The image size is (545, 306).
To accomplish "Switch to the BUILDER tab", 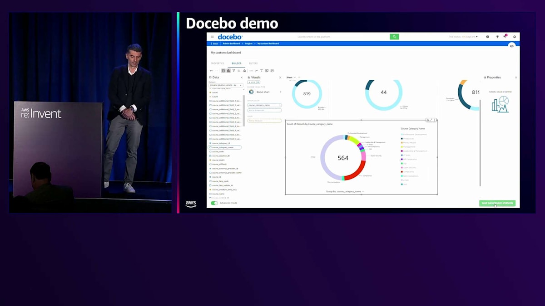I will point(237,63).
